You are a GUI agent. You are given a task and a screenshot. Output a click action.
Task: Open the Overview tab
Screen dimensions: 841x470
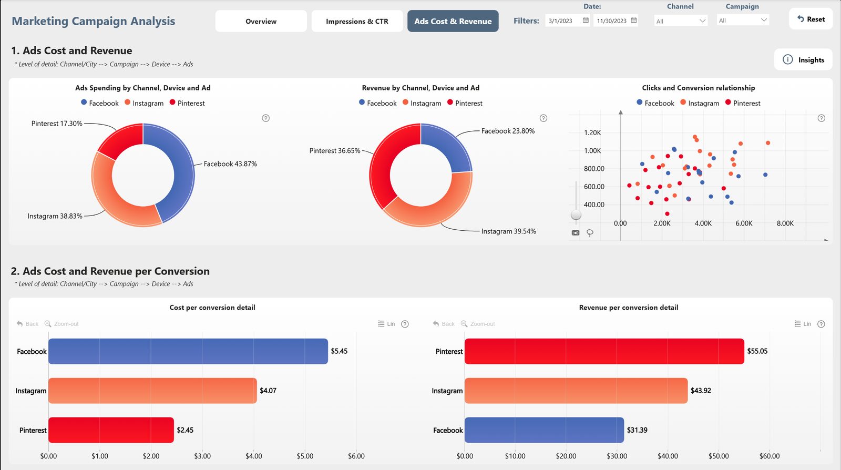(261, 21)
